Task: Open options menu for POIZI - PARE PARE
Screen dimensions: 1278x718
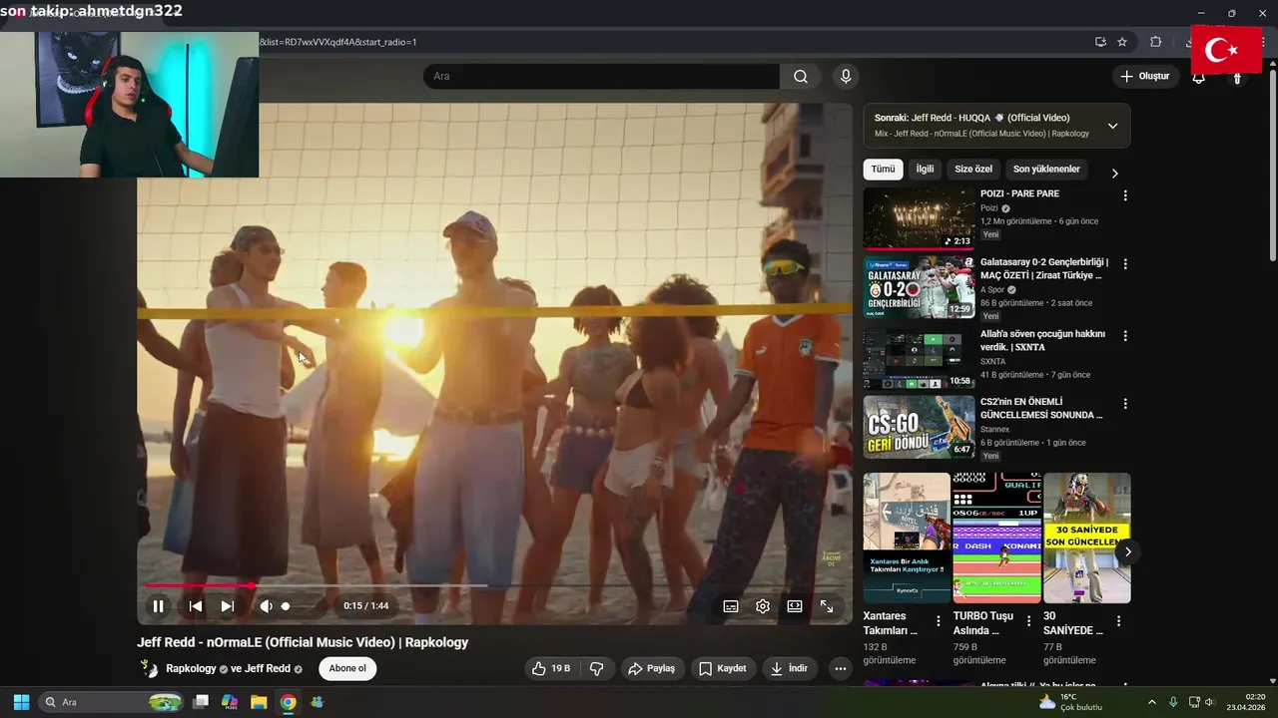Action: 1125,196
